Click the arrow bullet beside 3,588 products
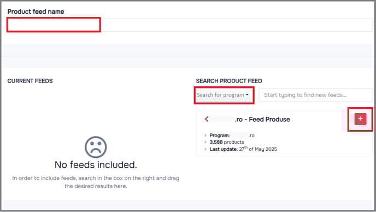376x212 pixels. click(205, 142)
